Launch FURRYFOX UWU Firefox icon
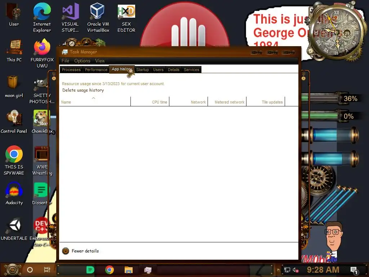Viewport: 369px width, 277px height. 42,54
